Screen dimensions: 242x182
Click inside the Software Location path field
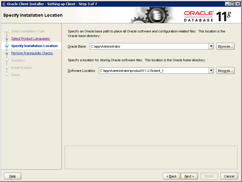[x=154, y=71]
